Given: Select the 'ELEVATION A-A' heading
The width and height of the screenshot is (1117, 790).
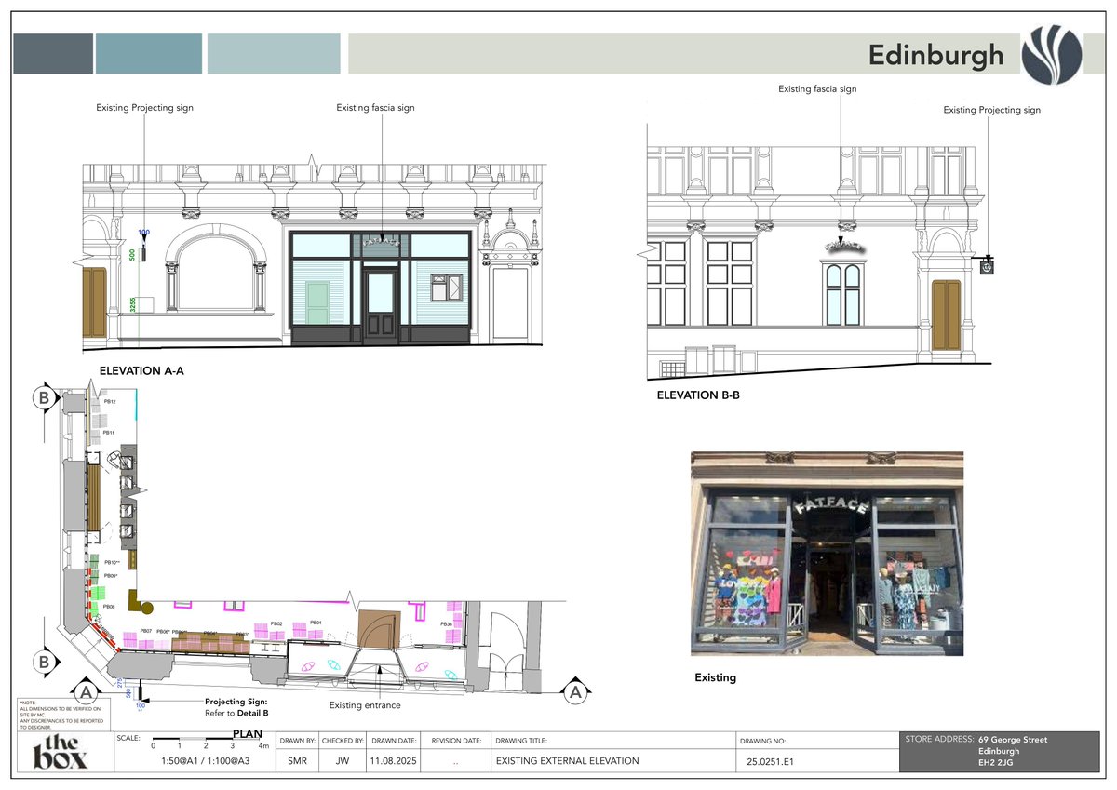Looking at the screenshot, I should (141, 370).
